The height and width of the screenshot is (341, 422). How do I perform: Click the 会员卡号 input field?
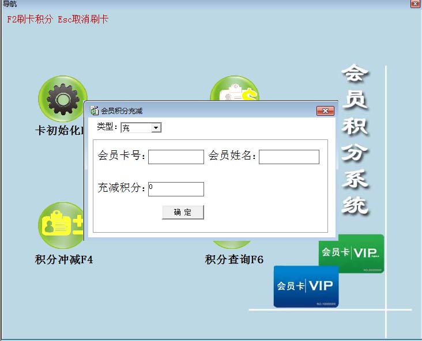pyautogui.click(x=176, y=157)
